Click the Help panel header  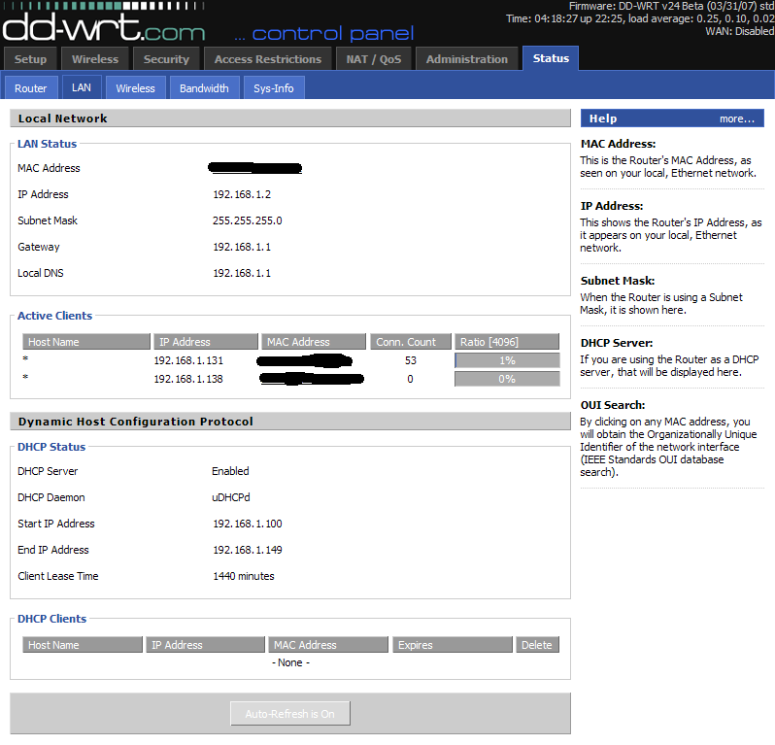tap(672, 119)
